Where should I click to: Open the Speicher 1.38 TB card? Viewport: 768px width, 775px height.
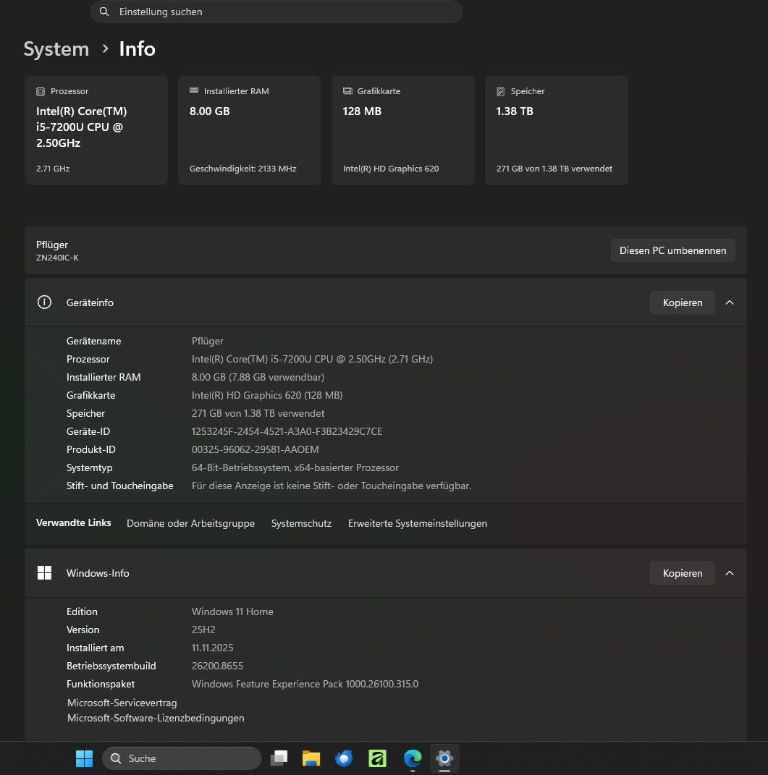[x=557, y=130]
